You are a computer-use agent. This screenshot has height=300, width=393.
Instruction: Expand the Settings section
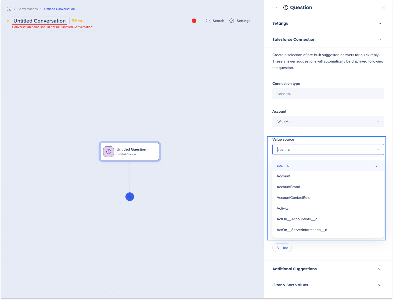[x=328, y=23]
